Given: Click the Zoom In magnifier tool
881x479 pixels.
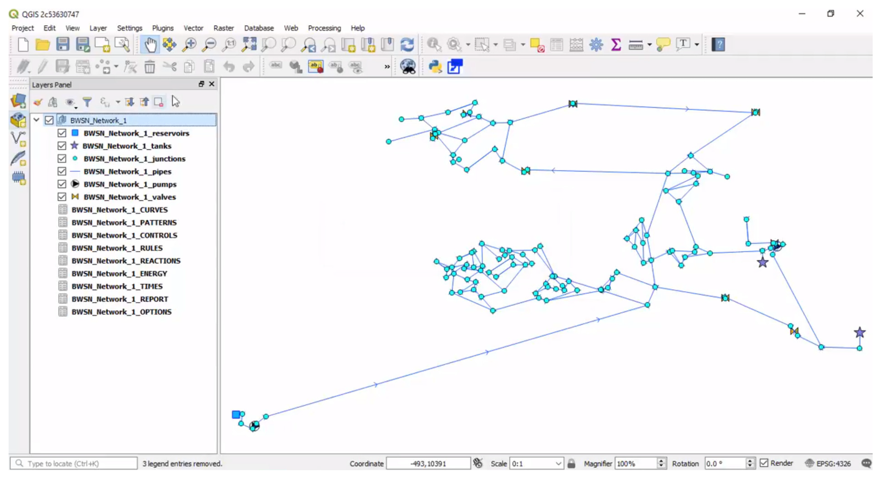Looking at the screenshot, I should 189,45.
